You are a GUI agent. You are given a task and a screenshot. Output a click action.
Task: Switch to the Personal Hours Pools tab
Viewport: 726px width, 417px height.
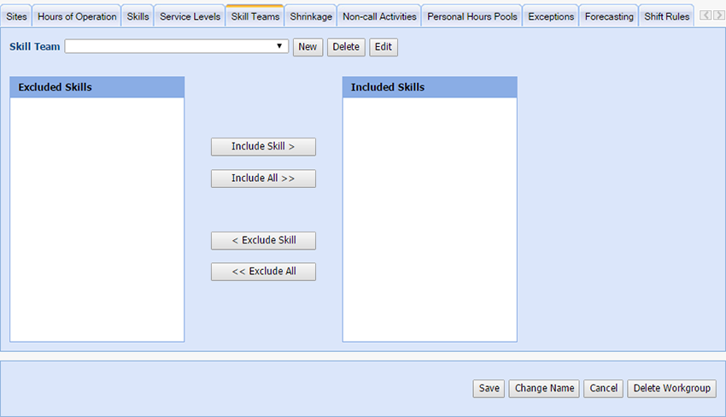[x=472, y=16]
